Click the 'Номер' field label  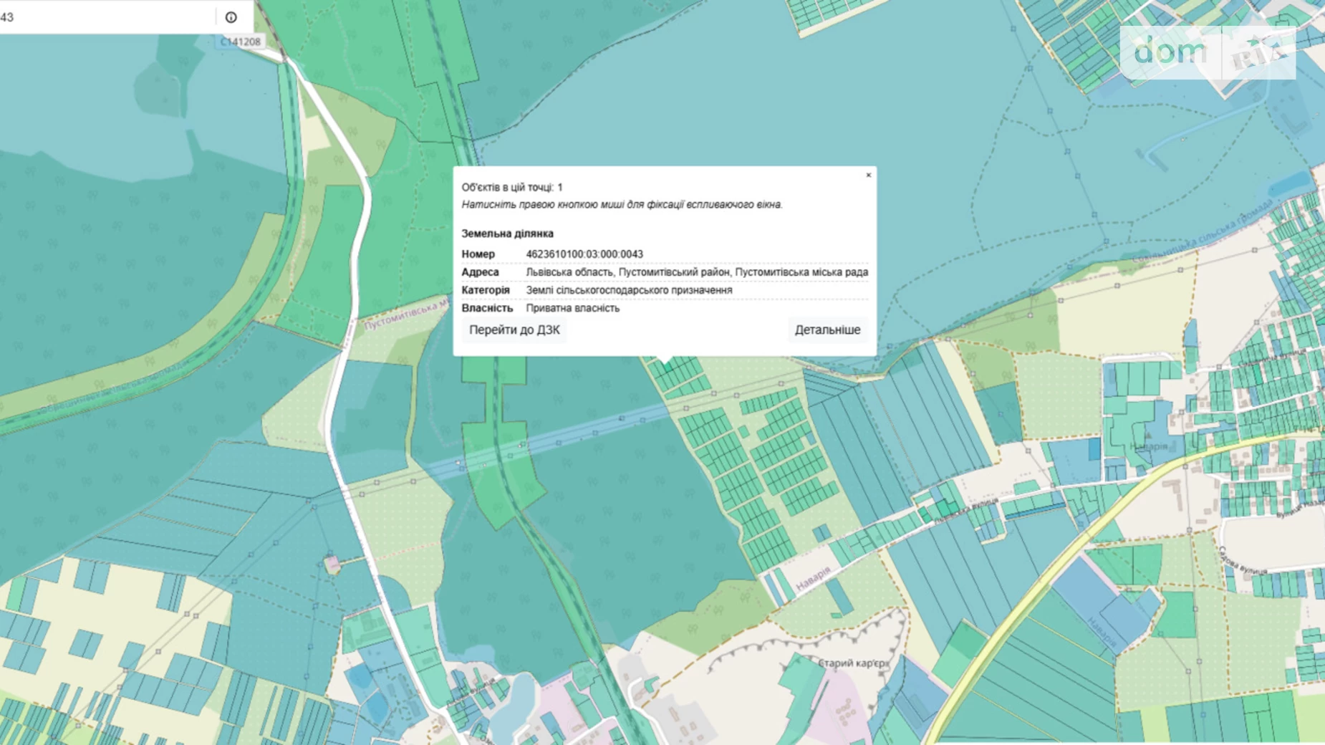point(478,254)
